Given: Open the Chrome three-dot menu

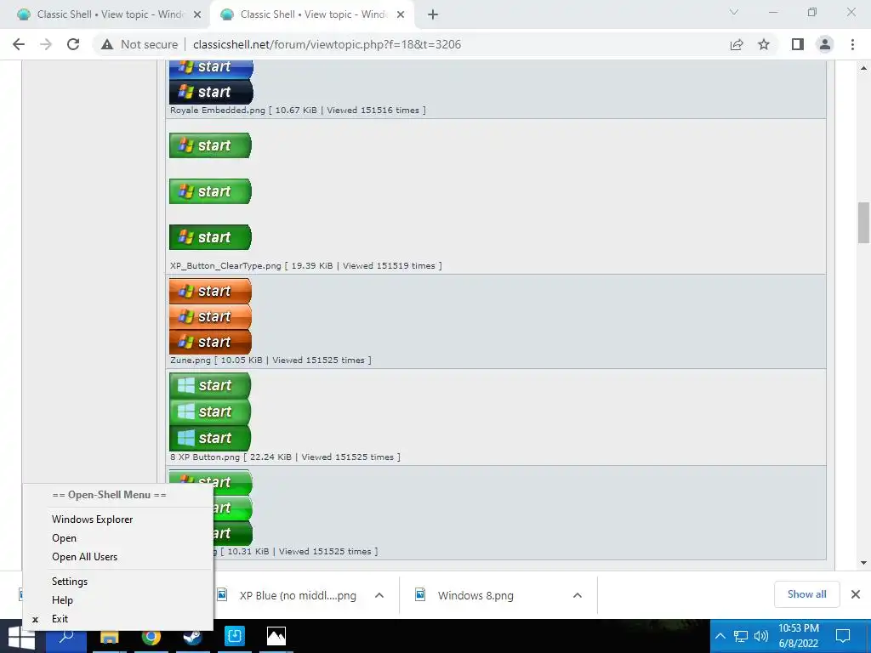Looking at the screenshot, I should tap(852, 44).
